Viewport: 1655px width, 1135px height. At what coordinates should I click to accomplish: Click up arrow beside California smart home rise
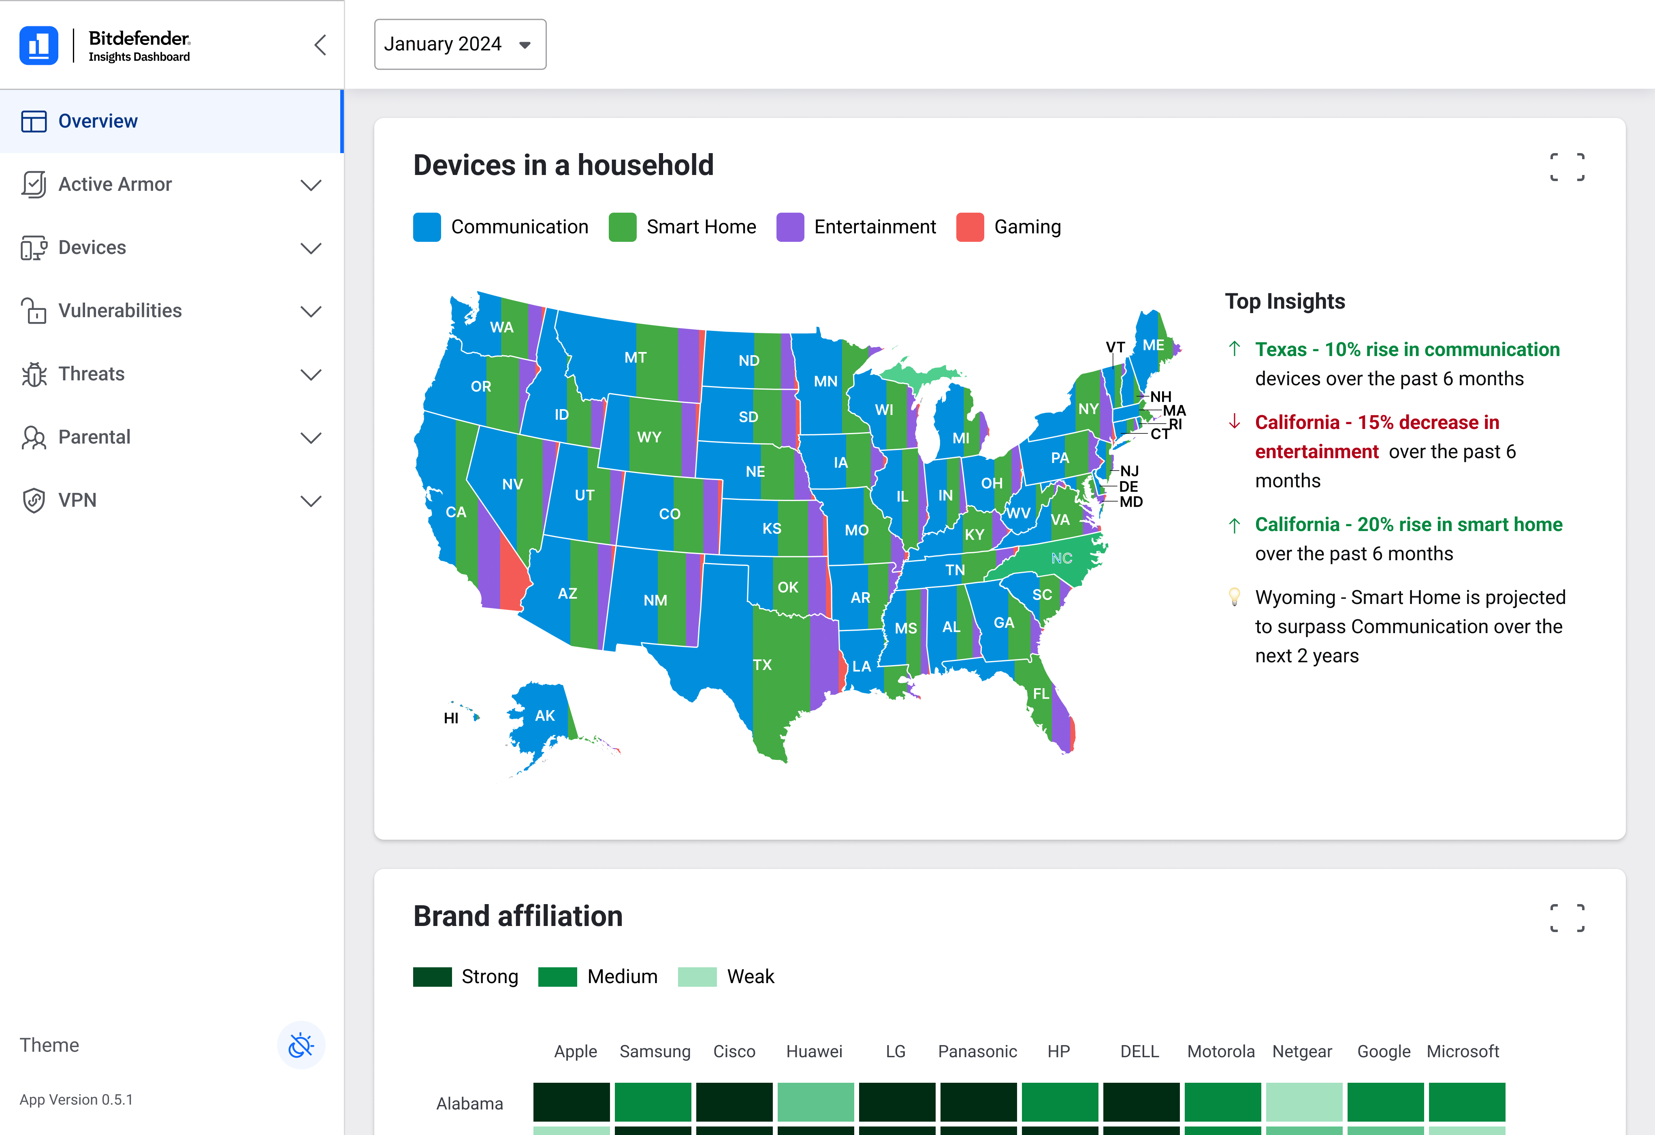1235,525
